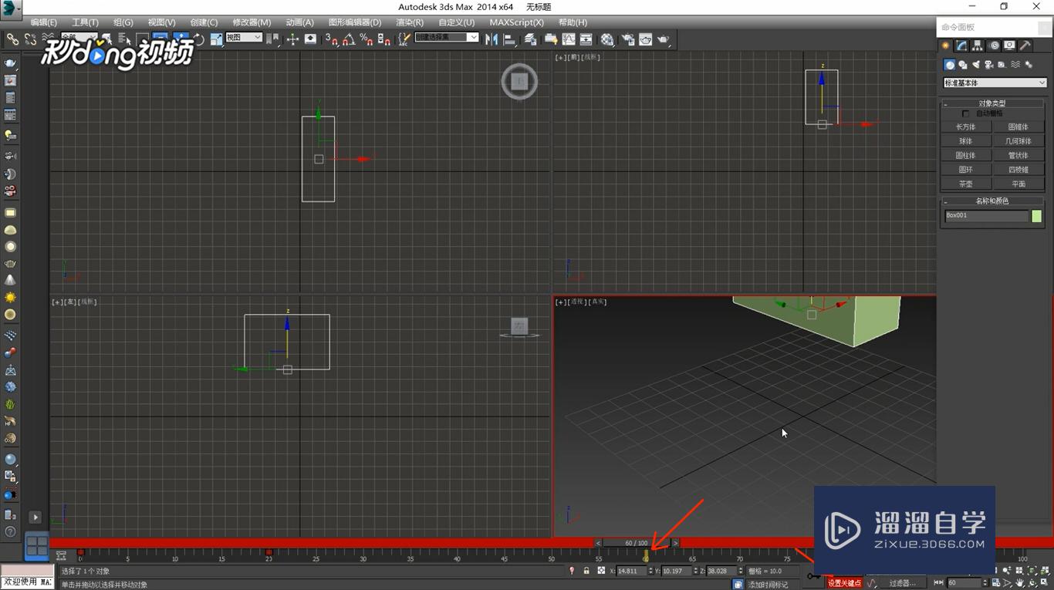The width and height of the screenshot is (1054, 590).
Task: Open the 工具(T) menu
Action: (85, 22)
